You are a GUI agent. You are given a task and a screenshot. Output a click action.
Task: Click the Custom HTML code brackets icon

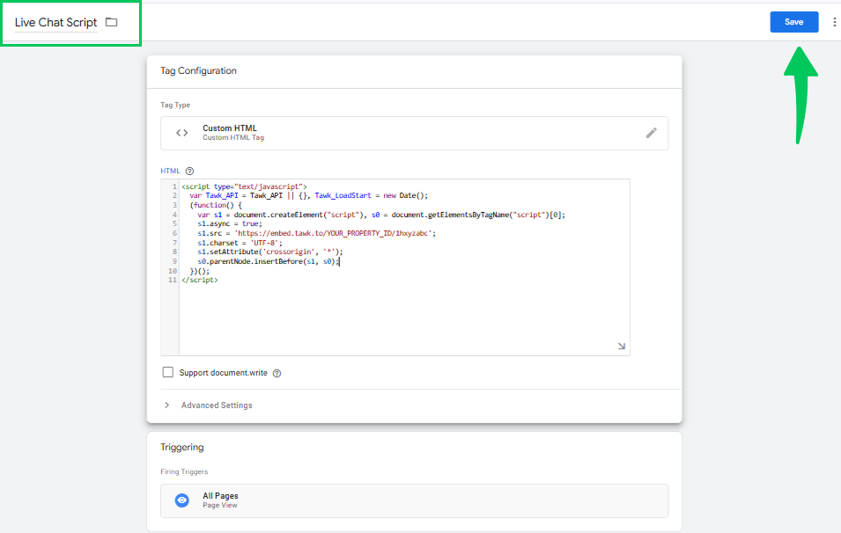point(181,133)
